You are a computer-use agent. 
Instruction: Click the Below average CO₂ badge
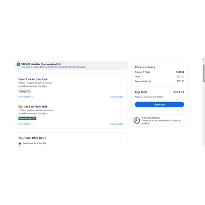click(27, 118)
